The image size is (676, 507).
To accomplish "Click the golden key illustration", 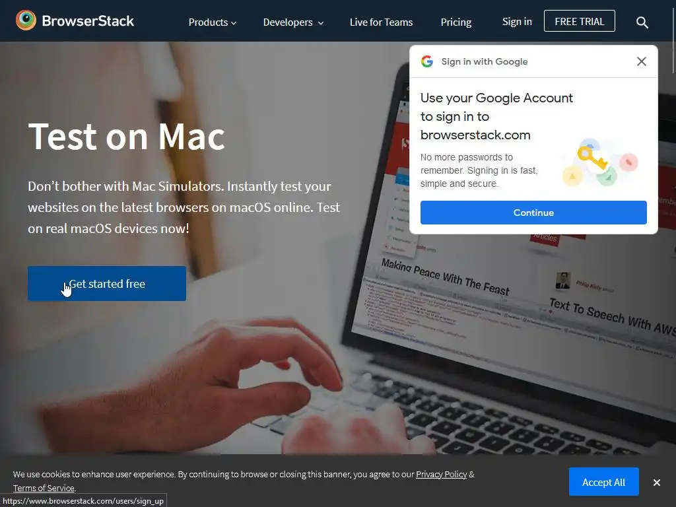I will coord(592,158).
